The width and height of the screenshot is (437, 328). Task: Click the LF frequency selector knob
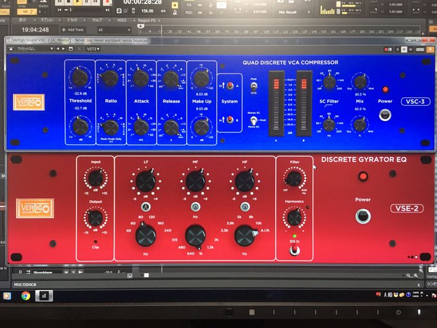pyautogui.click(x=145, y=235)
